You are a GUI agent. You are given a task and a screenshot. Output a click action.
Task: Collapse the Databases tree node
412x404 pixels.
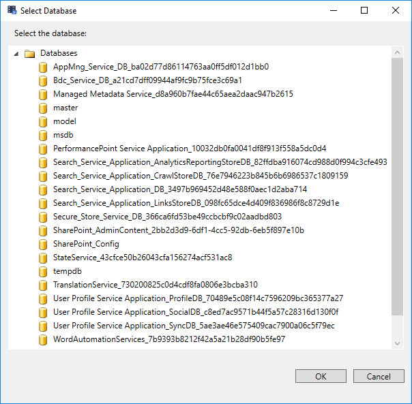click(x=16, y=53)
